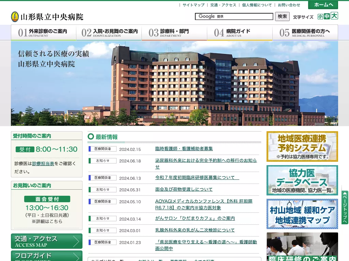Open 面会及び荷物受渡しについて link
This screenshot has height=261, width=349.
click(184, 189)
